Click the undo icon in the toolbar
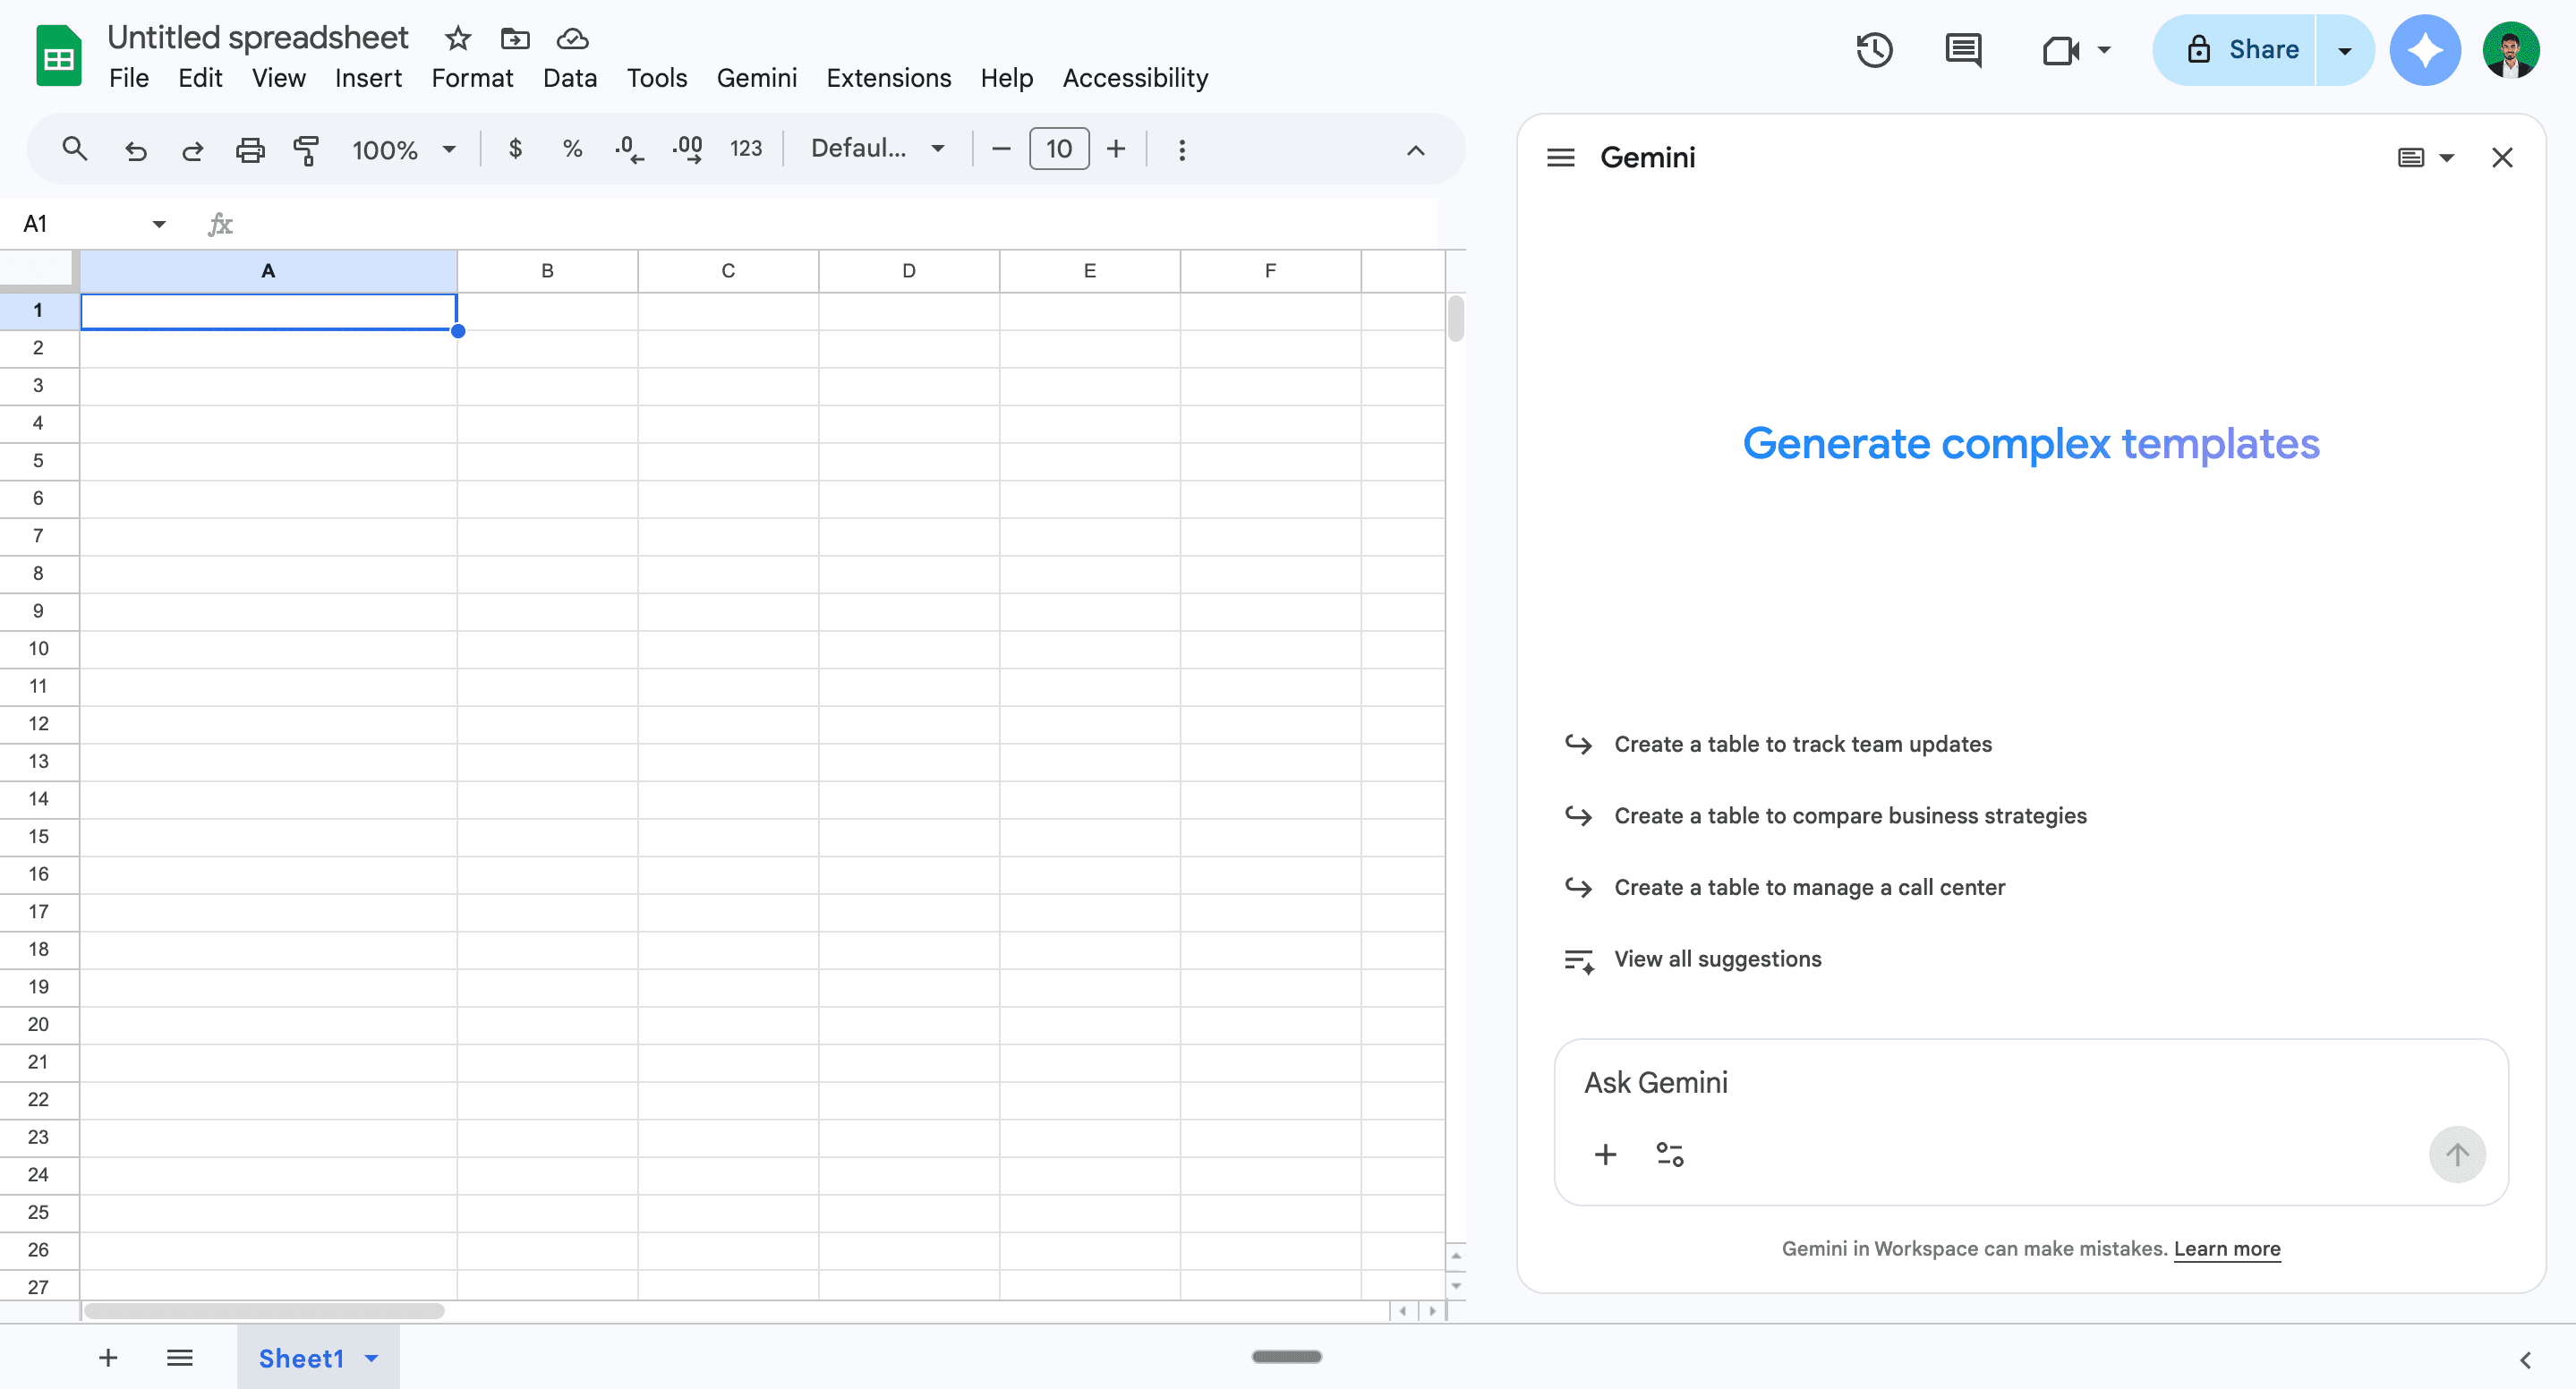This screenshot has width=2576, height=1389. (136, 149)
